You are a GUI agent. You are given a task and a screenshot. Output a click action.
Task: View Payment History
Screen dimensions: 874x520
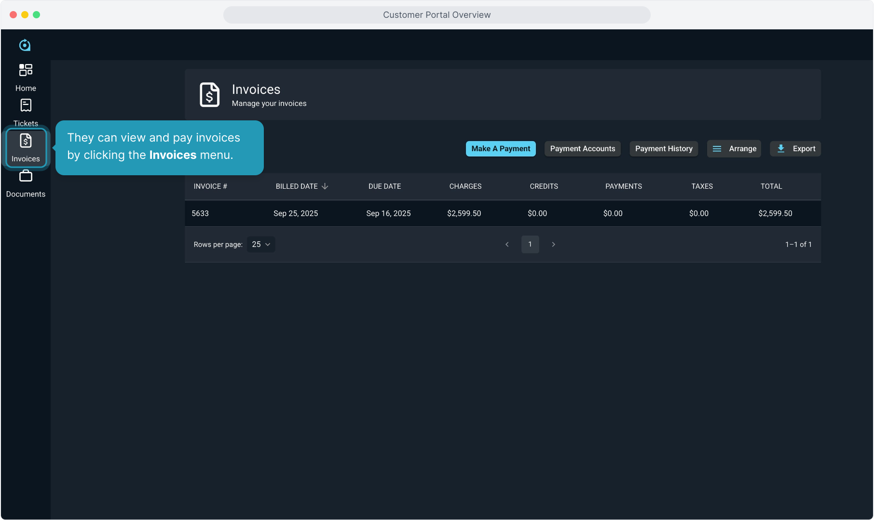(663, 149)
